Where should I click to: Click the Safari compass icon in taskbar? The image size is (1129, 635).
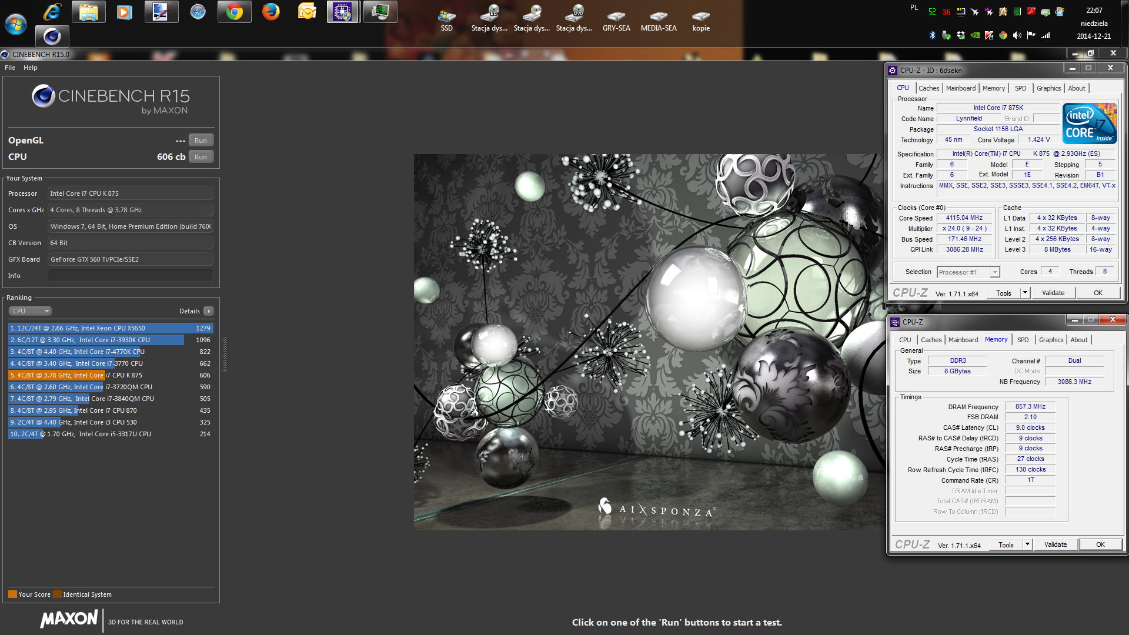coord(198,12)
